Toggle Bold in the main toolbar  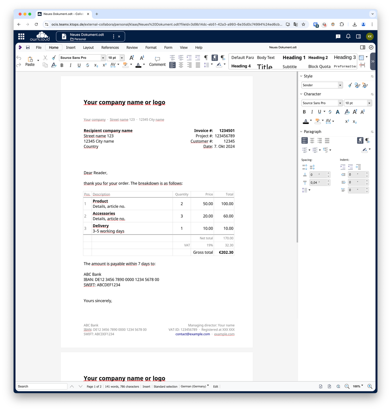(62, 65)
